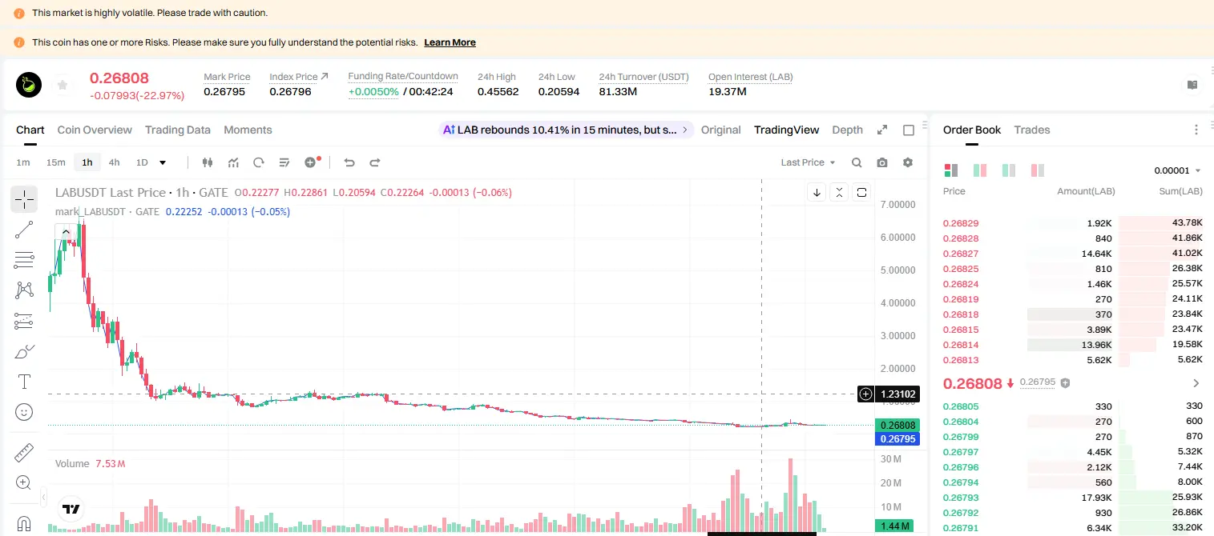Open the chart templates list icon
Viewport: 1214px width, 536px height.
[284, 162]
